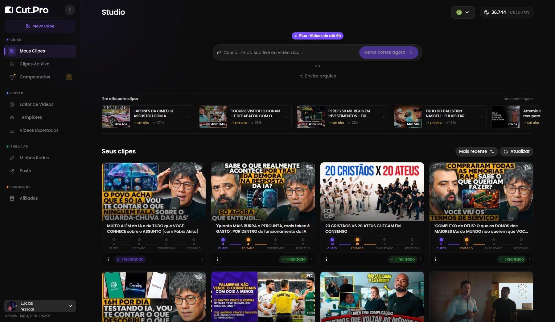Navigate to Posts in the sidebar
This screenshot has width=555, height=322.
[25, 171]
